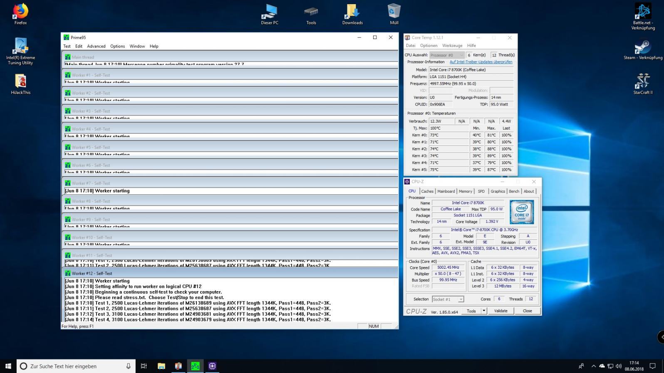The image size is (664, 373).
Task: Open the Prime95 Options menu
Action: pyautogui.click(x=117, y=46)
